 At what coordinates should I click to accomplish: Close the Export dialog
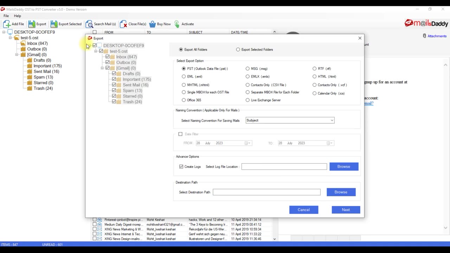[360, 38]
